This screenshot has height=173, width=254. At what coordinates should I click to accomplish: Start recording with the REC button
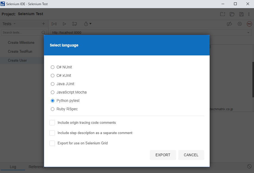click(x=249, y=24)
